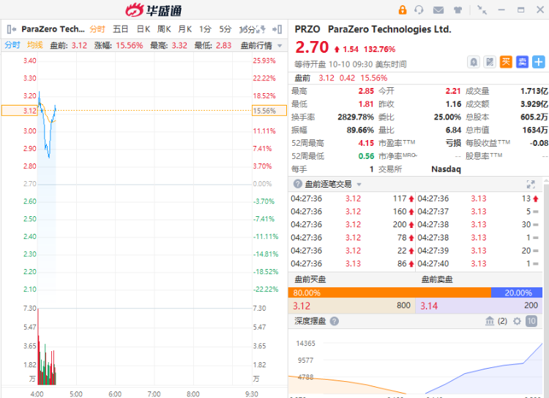Screen dimensions: 549x398
Task: Switch chart to 1分 tab
Action: point(205,29)
